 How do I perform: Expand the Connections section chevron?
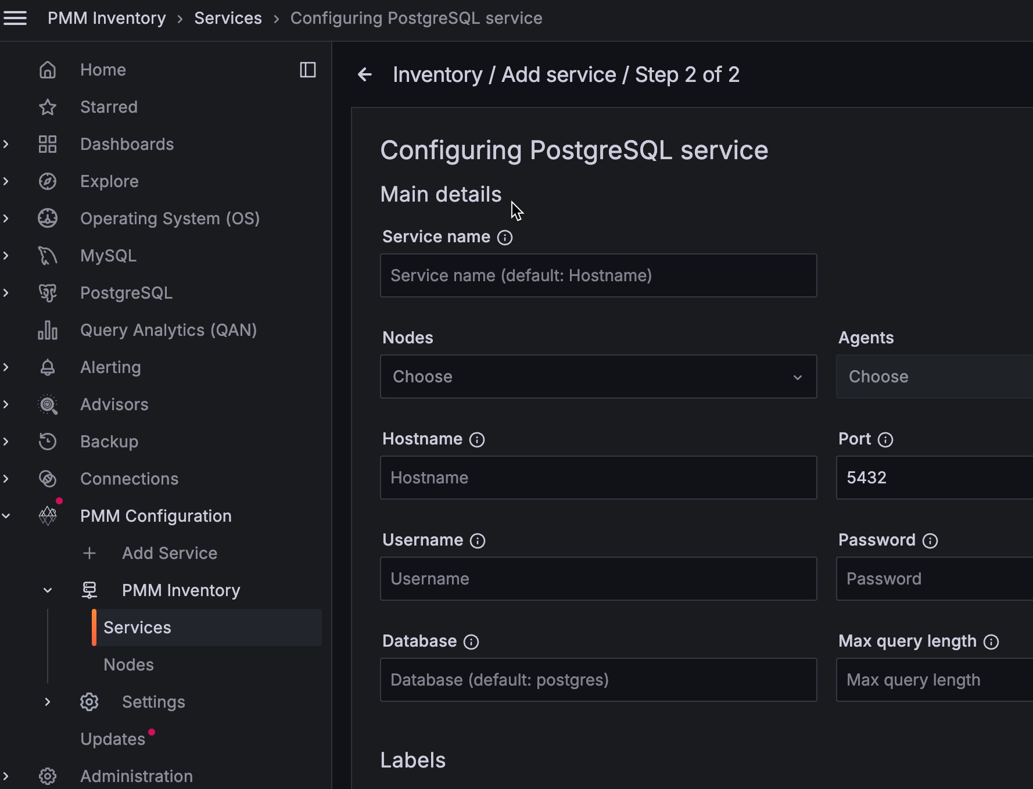click(x=6, y=479)
